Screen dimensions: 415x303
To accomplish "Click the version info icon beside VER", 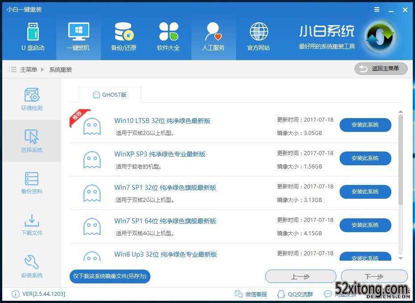I will 15,294.
